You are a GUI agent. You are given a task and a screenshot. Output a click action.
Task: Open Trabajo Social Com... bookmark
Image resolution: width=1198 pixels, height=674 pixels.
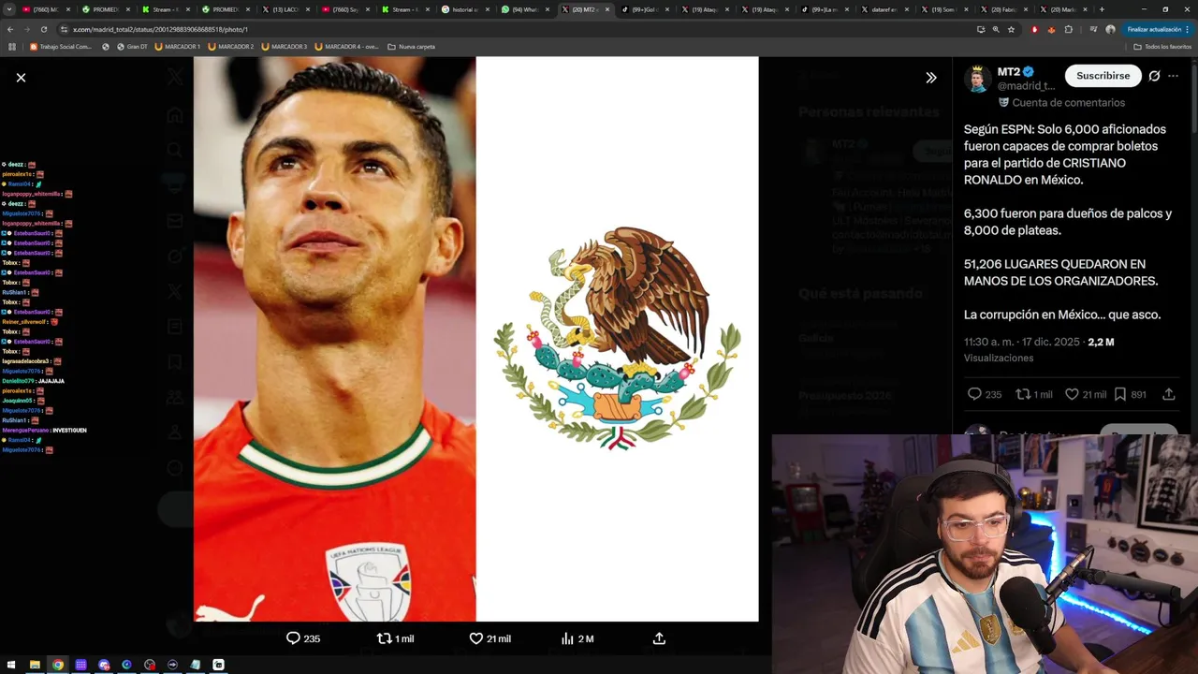pos(61,47)
